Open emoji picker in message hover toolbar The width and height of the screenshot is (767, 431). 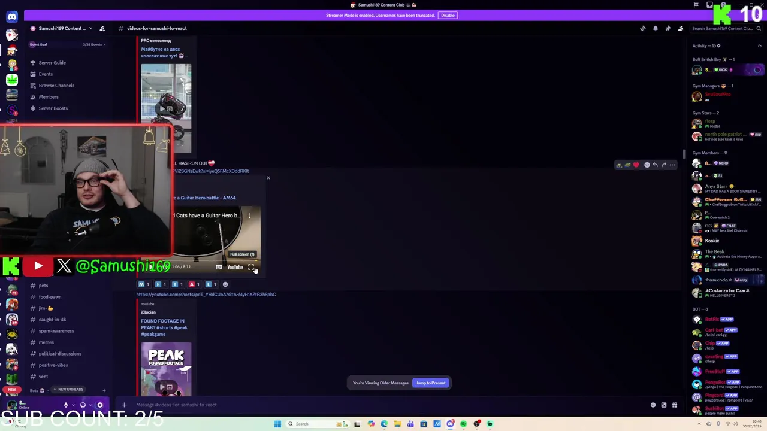coord(647,165)
